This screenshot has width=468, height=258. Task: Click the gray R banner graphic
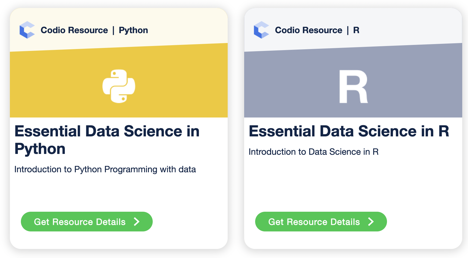pos(288,82)
